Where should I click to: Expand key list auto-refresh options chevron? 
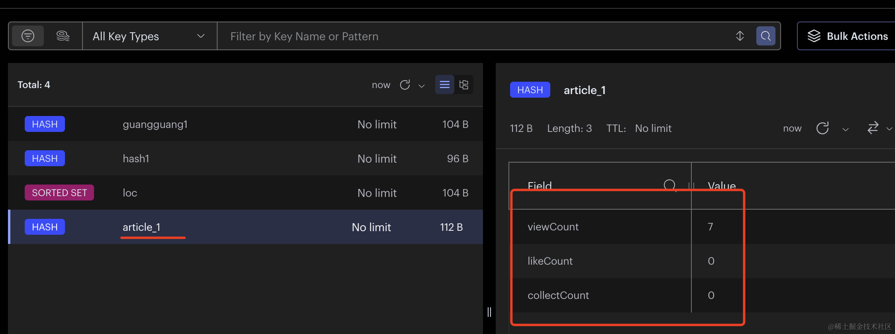pos(422,86)
